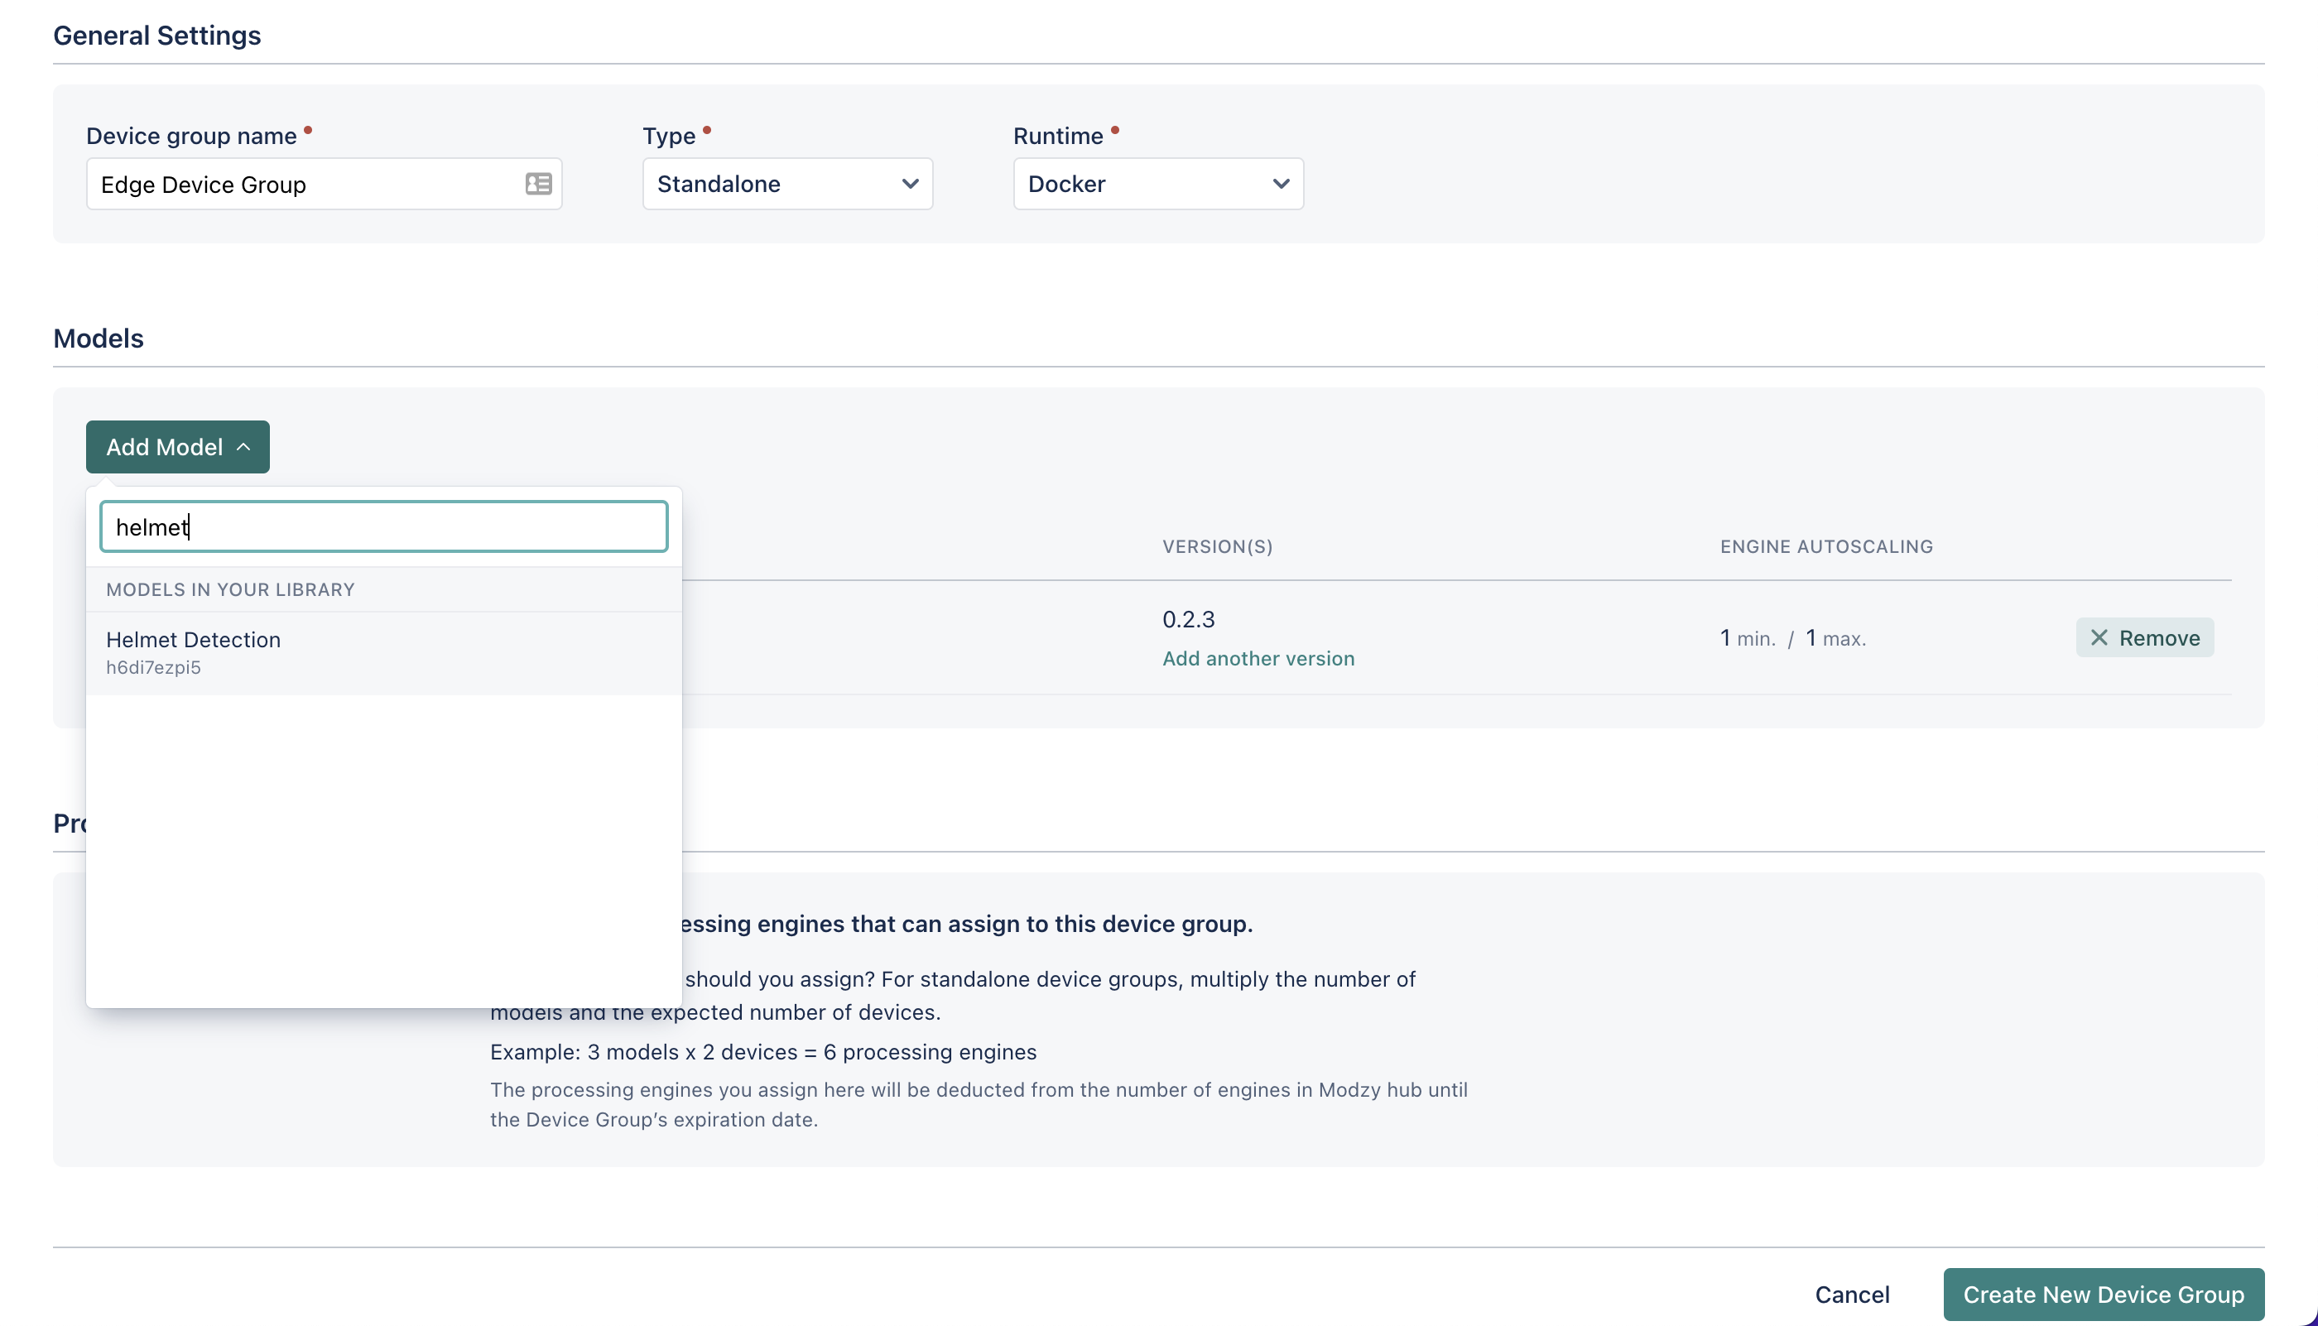Click the contact card autofill icon
The height and width of the screenshot is (1326, 2318).
point(538,184)
